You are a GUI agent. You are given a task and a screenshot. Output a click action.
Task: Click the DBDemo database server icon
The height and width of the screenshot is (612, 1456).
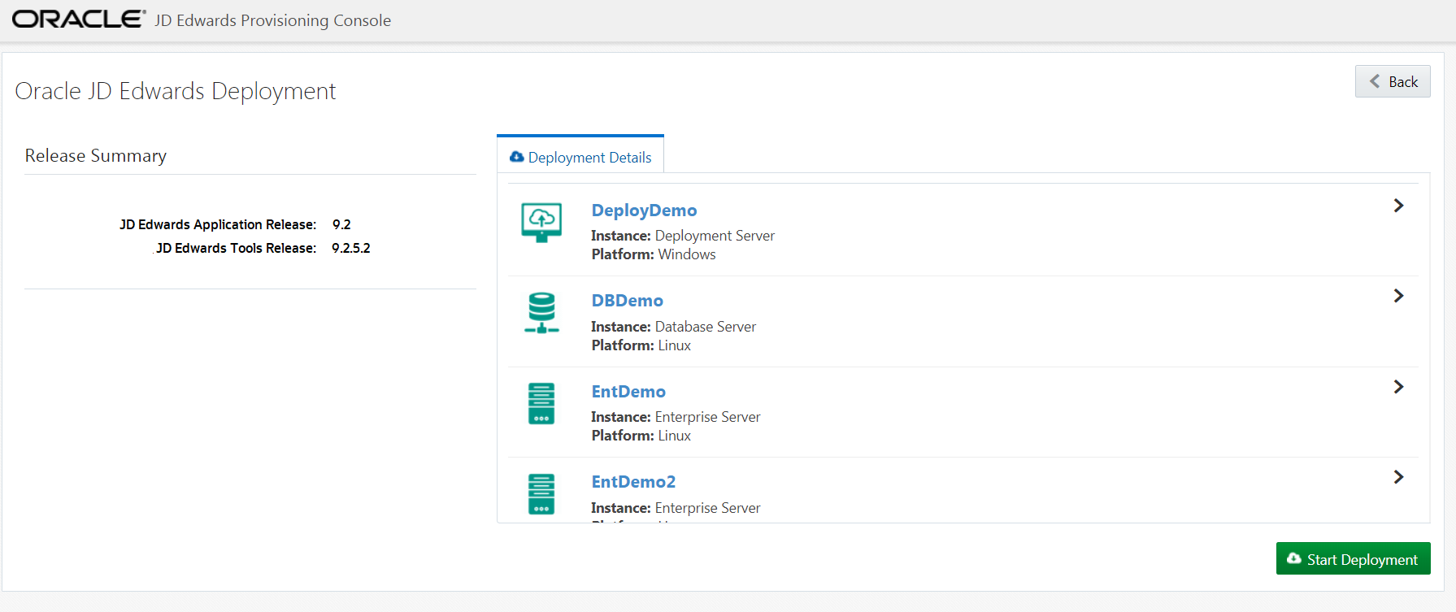click(541, 313)
